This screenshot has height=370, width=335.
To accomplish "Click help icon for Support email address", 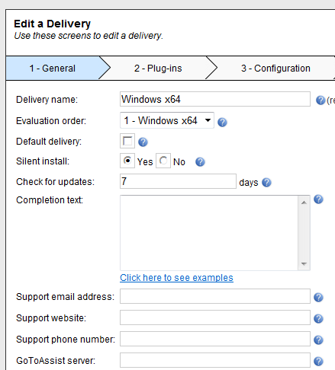I will (318, 298).
